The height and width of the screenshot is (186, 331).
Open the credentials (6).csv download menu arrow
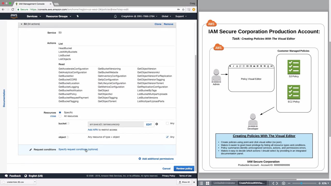[x=35, y=182]
